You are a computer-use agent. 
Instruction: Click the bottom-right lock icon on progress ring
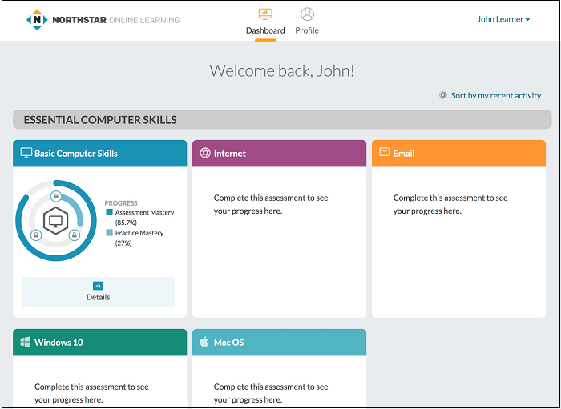(74, 235)
